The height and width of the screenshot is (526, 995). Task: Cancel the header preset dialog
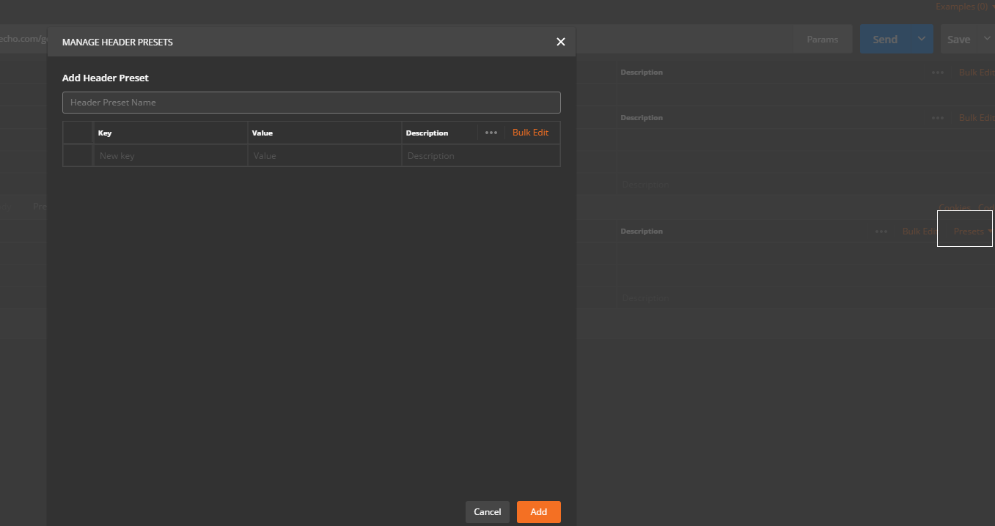(x=488, y=512)
